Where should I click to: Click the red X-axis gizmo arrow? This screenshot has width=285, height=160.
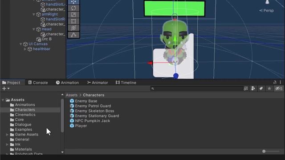[x=150, y=63]
